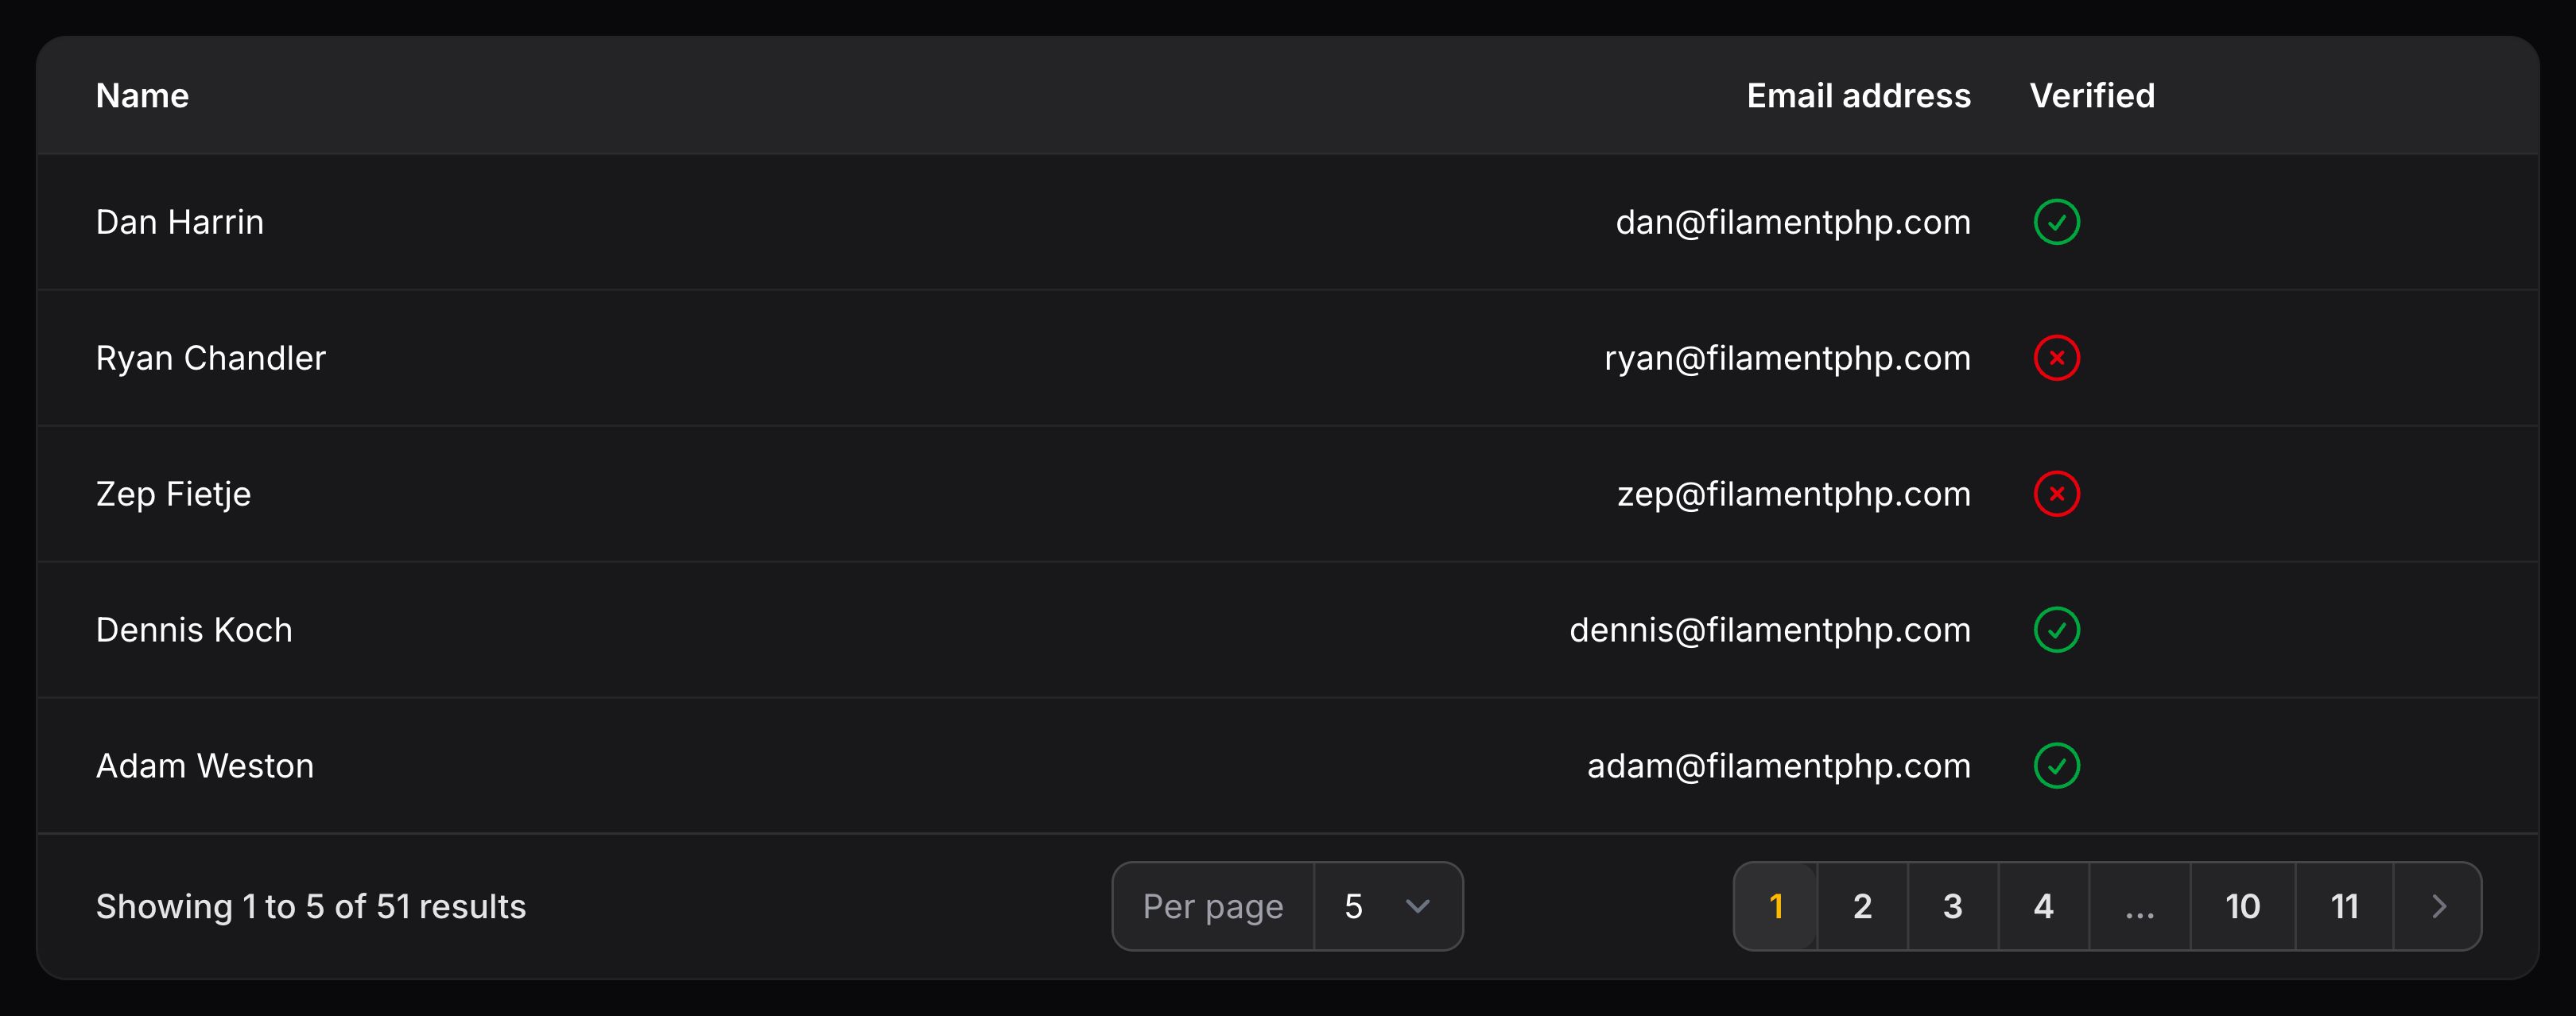2576x1016 pixels.
Task: Open the Per page dropdown
Action: click(1386, 906)
